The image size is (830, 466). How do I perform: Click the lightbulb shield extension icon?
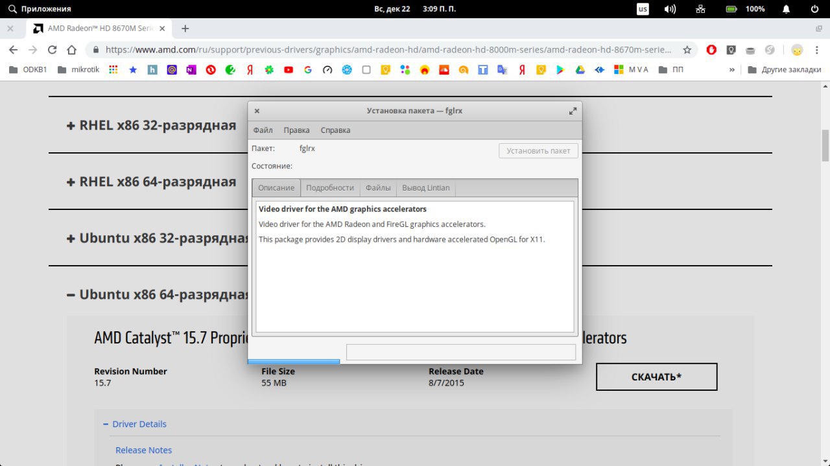[x=731, y=49]
